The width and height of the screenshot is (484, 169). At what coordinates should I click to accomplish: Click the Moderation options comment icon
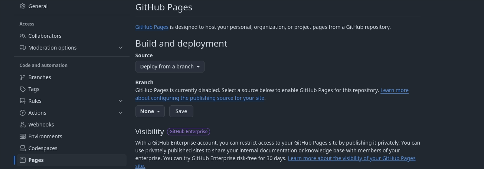point(23,48)
